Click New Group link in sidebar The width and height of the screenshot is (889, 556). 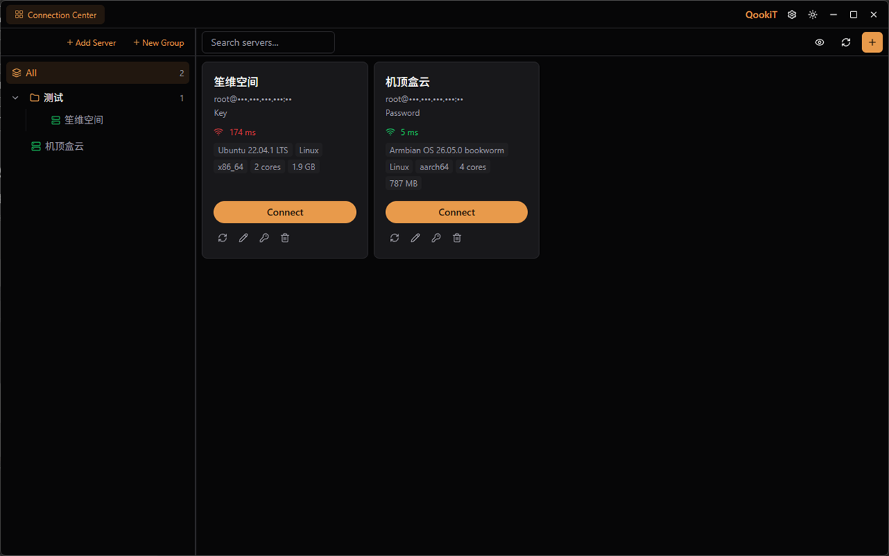point(158,42)
